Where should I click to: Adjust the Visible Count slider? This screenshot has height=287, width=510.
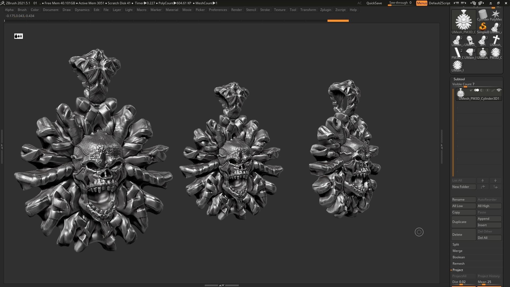[477, 85]
